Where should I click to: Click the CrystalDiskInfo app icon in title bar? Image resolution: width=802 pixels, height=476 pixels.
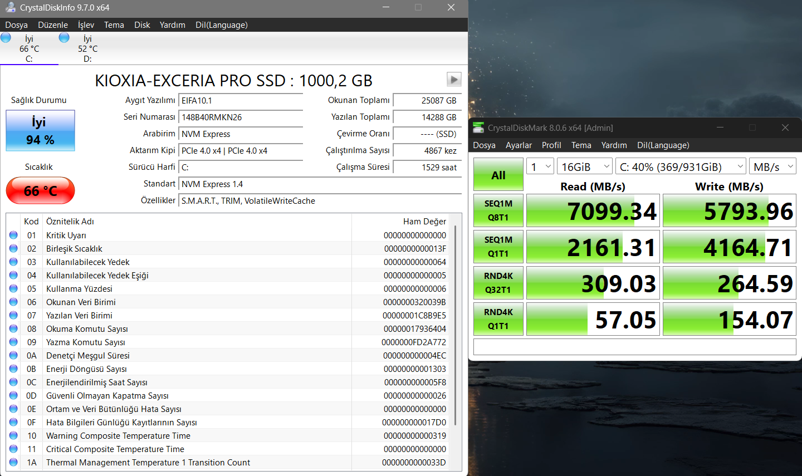pyautogui.click(x=10, y=7)
